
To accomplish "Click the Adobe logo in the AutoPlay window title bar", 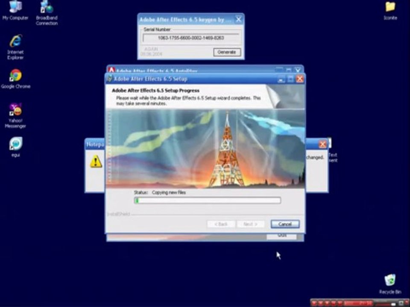I will [112, 70].
